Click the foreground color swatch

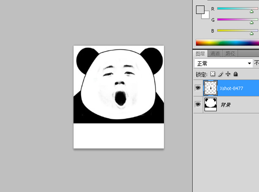(x=200, y=10)
